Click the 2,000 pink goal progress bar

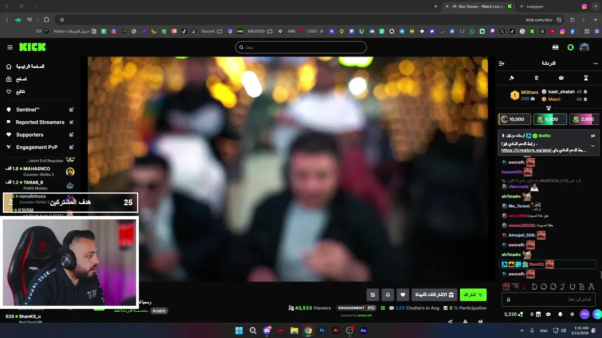[x=584, y=119]
